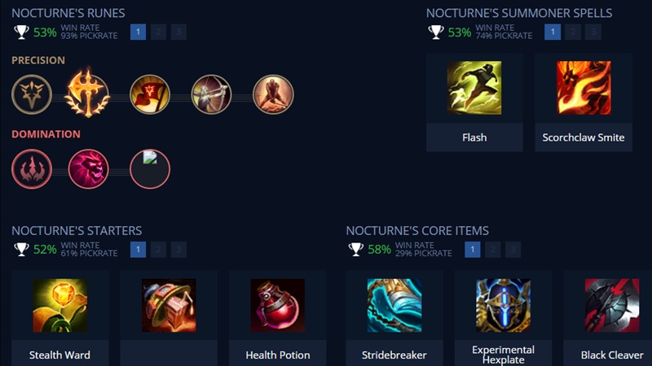Select starters option 3 tab

178,250
